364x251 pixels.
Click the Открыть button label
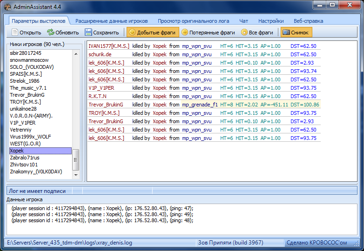pos(30,33)
